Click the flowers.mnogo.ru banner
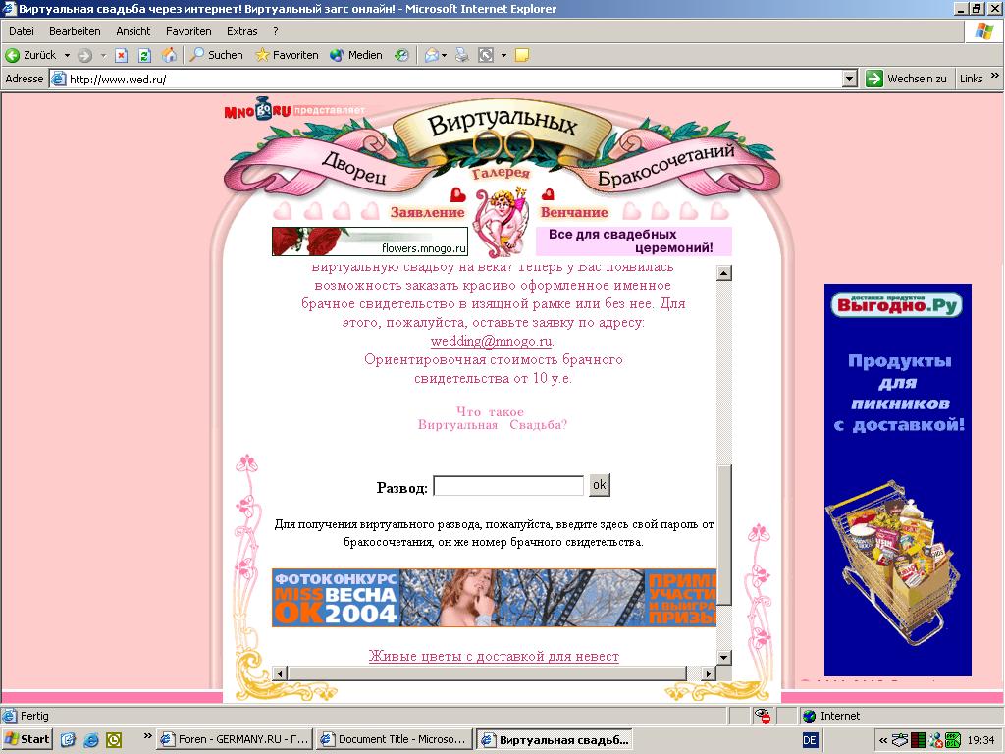The image size is (1005, 754). click(370, 242)
